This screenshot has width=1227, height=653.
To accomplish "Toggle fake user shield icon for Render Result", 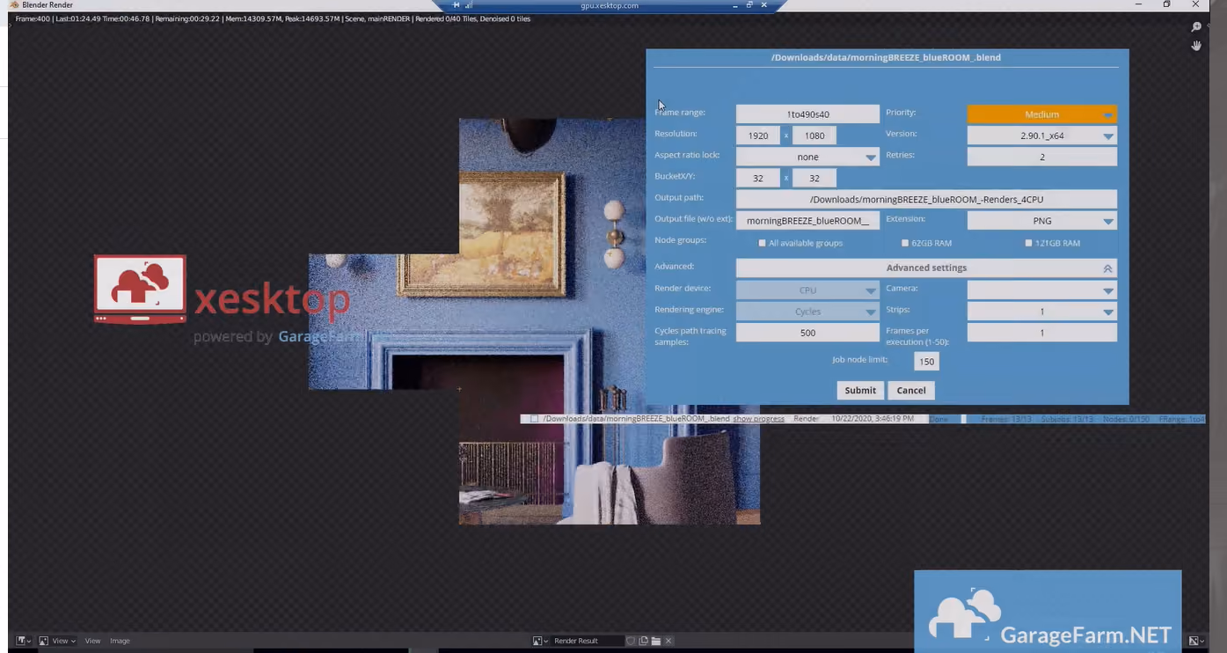I will pyautogui.click(x=631, y=641).
